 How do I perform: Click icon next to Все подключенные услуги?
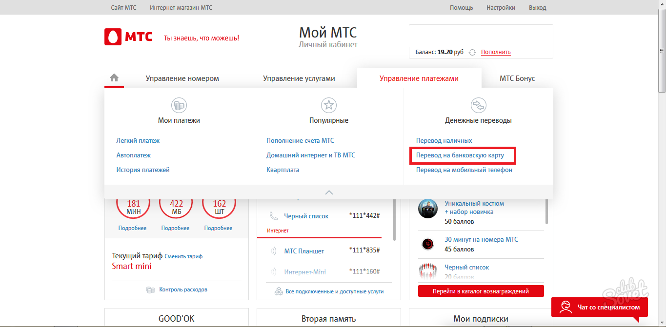[x=279, y=291]
